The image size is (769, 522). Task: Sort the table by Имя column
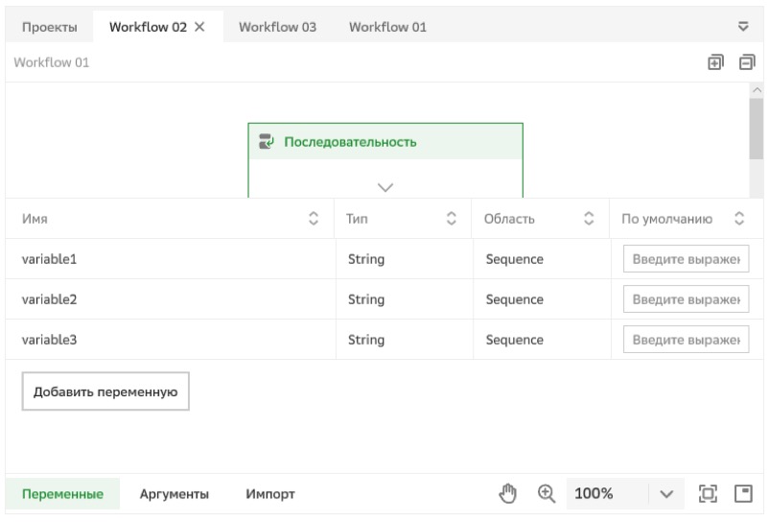coord(313,220)
